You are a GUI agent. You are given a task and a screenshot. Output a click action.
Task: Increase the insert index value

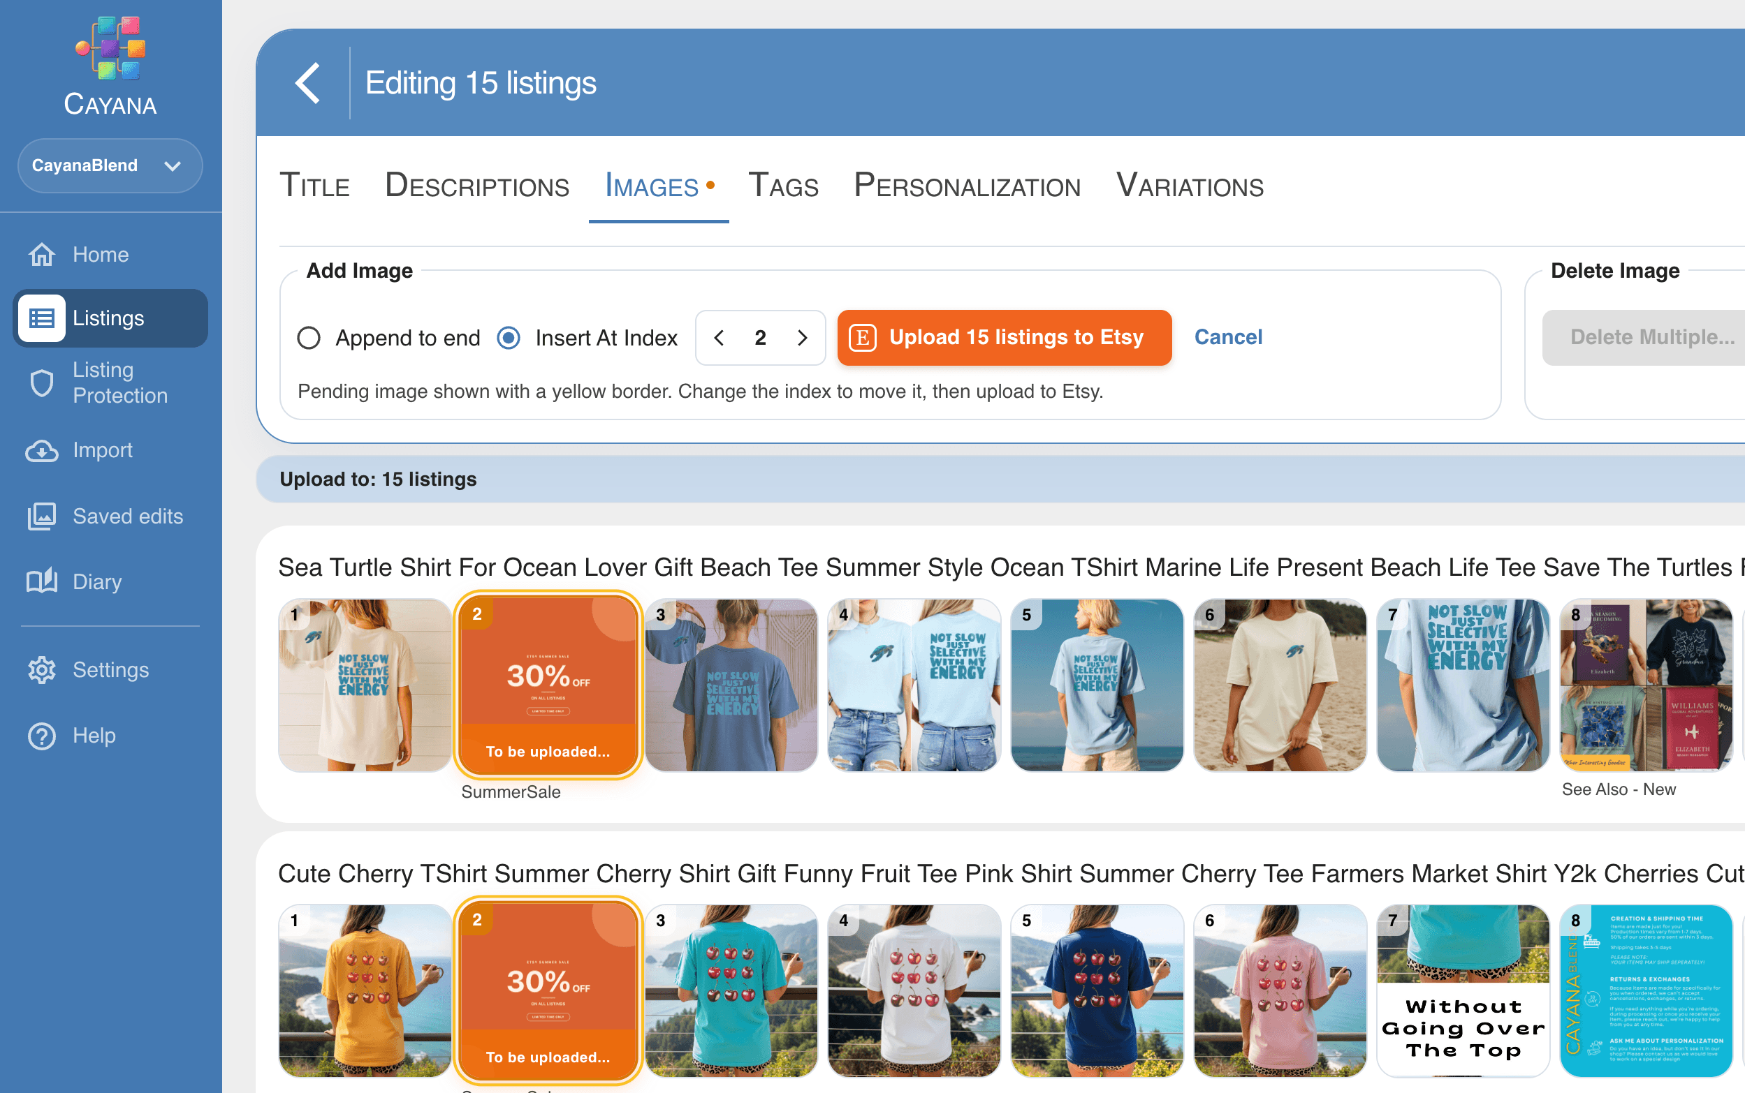click(802, 338)
